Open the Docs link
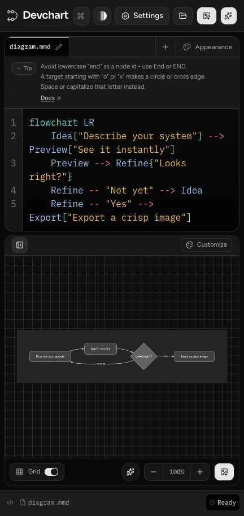 tap(51, 98)
